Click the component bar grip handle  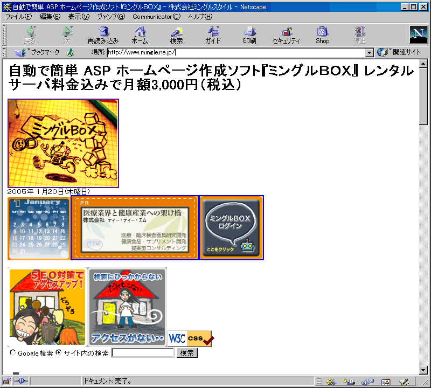(x=318, y=382)
